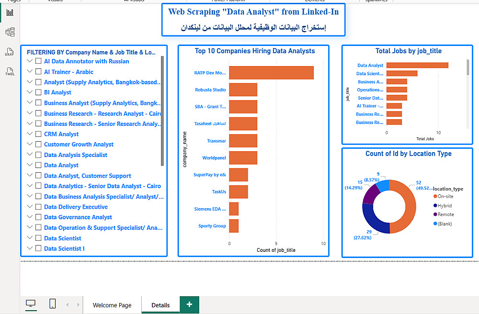Click the Web Scraping title text box
The image size is (479, 314).
253,20
